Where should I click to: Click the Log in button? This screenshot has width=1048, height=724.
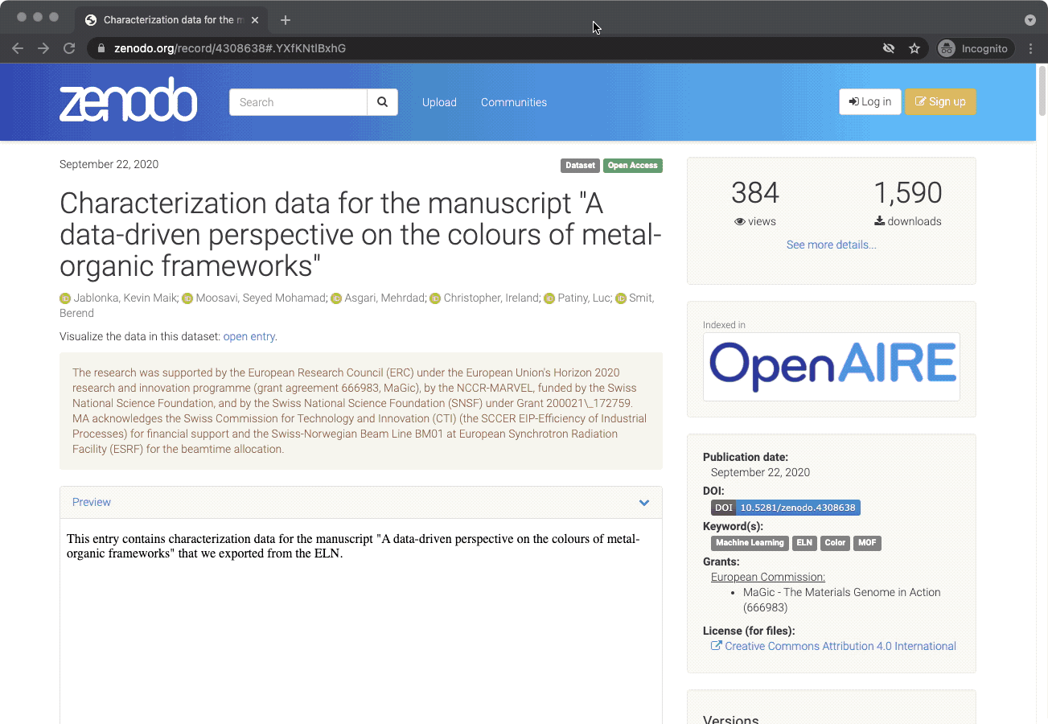point(870,101)
